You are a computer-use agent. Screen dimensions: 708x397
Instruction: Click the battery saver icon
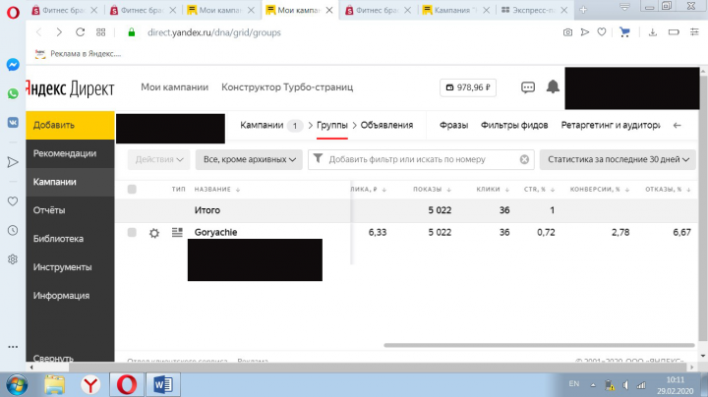click(x=674, y=32)
